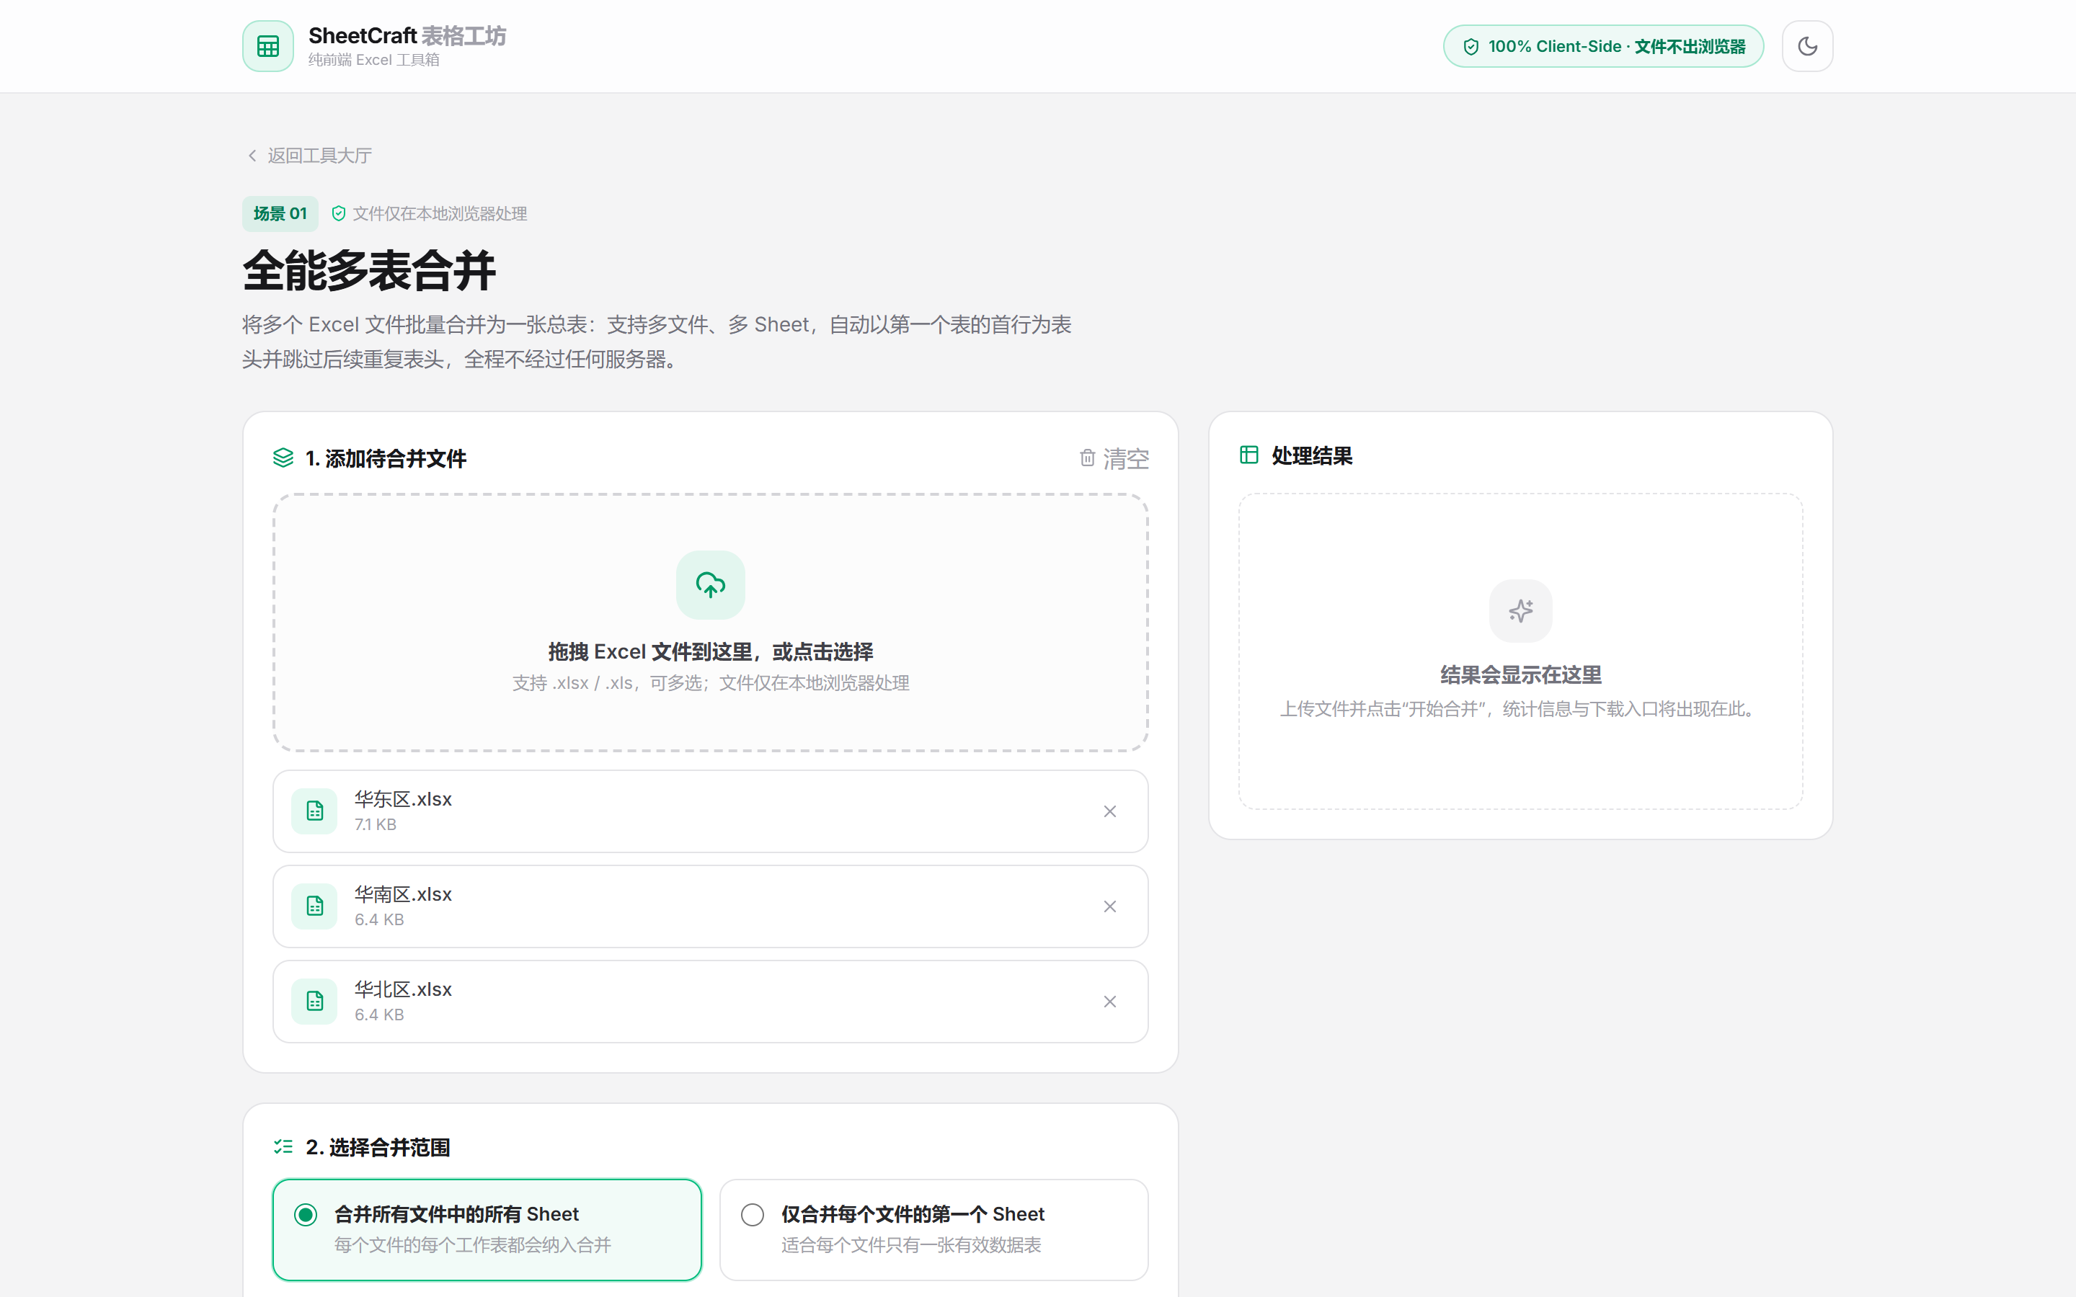
Task: Select 仅合并每个文件的第一个 Sheet radio option
Action: [933, 1229]
